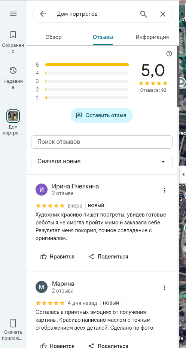Click the 1-star rating bar
Screen dimensions: 186x348
coord(87,98)
